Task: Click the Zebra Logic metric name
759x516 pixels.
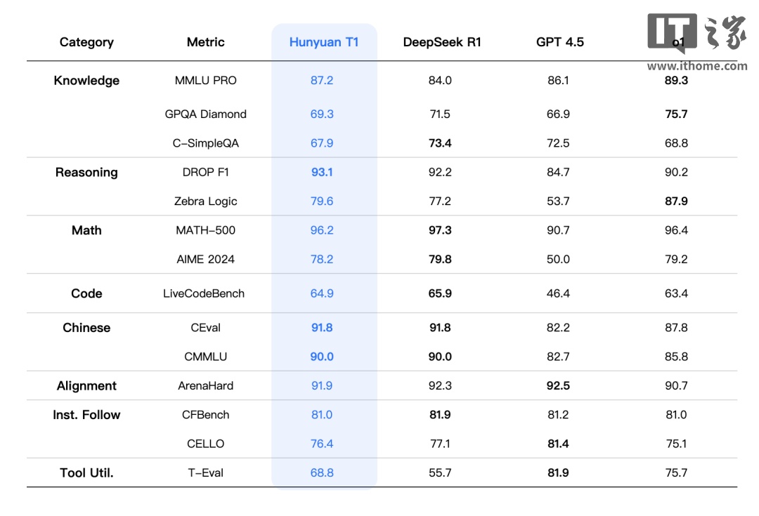Action: click(x=206, y=201)
